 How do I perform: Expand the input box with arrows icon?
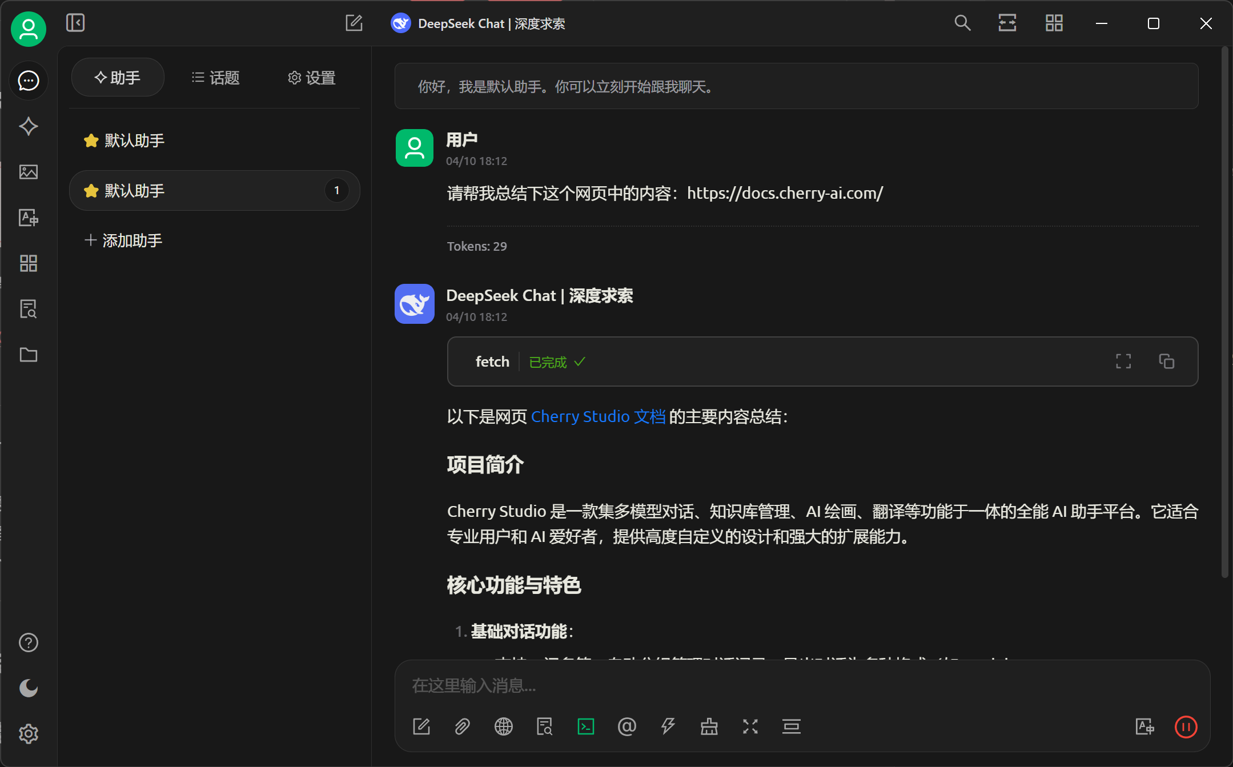pos(750,726)
